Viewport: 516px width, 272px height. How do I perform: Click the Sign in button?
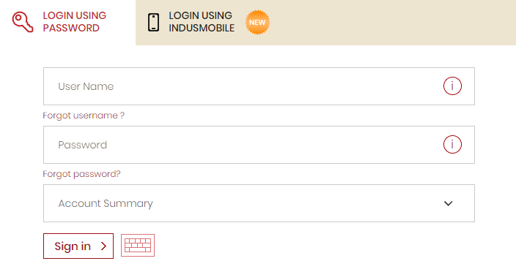click(78, 246)
